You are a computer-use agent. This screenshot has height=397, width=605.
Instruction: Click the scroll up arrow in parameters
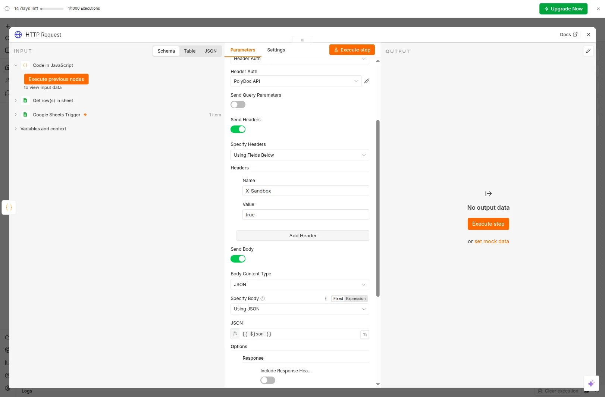click(x=378, y=61)
